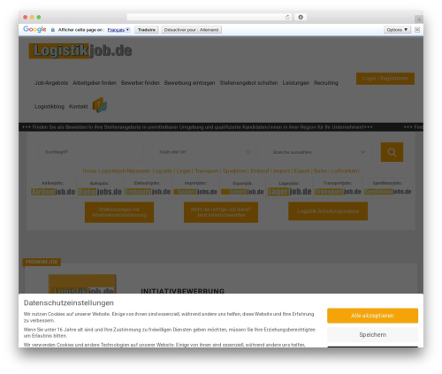Click the premium job Logistikjob.de thumbnail
Viewport: 442px width, 374px height.
coord(82,284)
